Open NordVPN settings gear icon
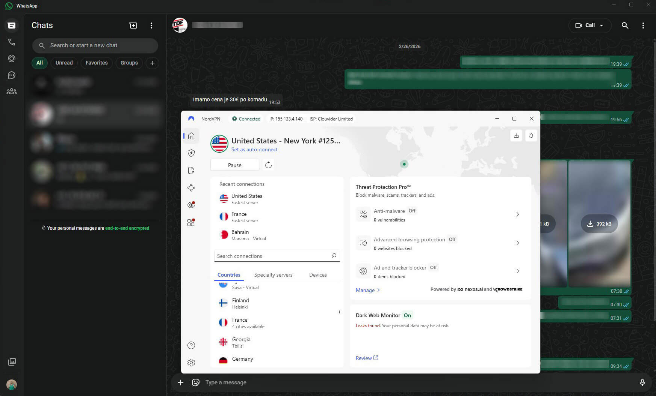656x396 pixels. pos(191,362)
